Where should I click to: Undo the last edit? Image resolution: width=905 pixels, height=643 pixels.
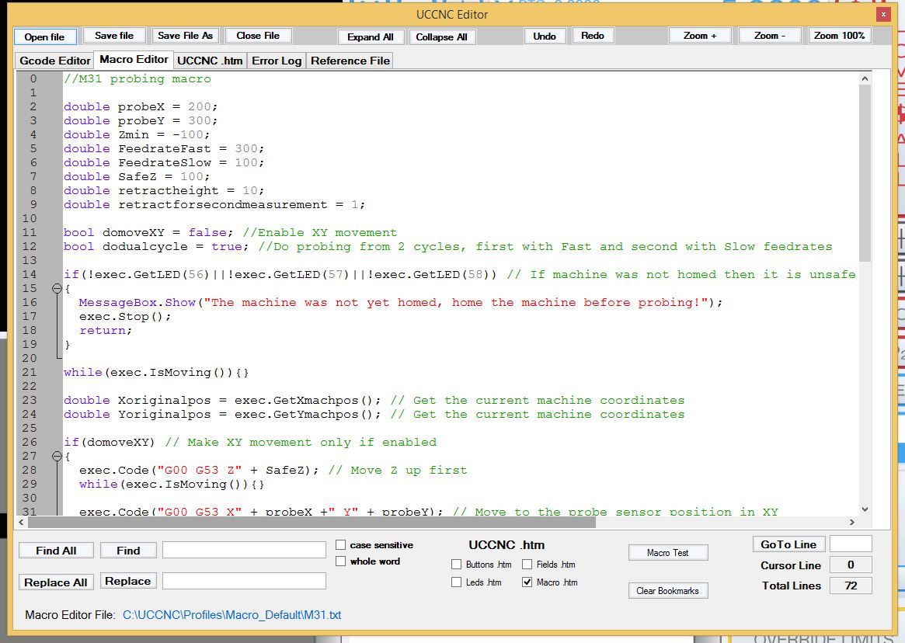click(545, 36)
